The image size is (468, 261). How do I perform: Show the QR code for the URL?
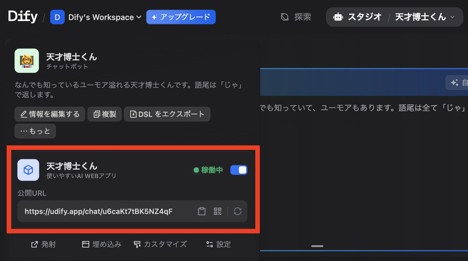218,211
